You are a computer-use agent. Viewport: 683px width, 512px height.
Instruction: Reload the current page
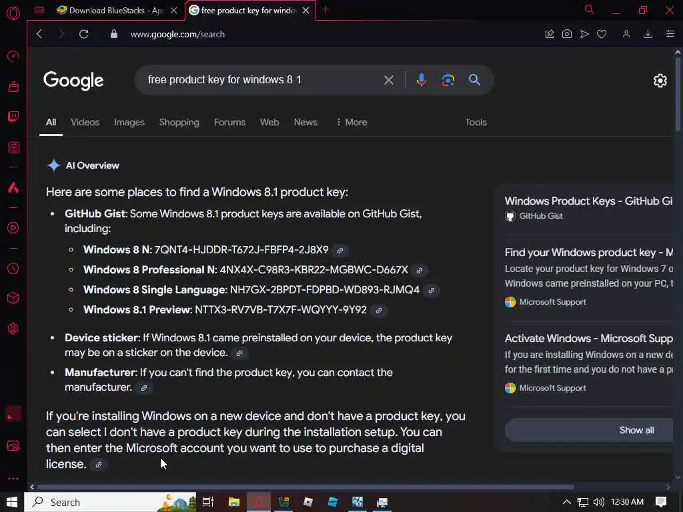coord(83,34)
